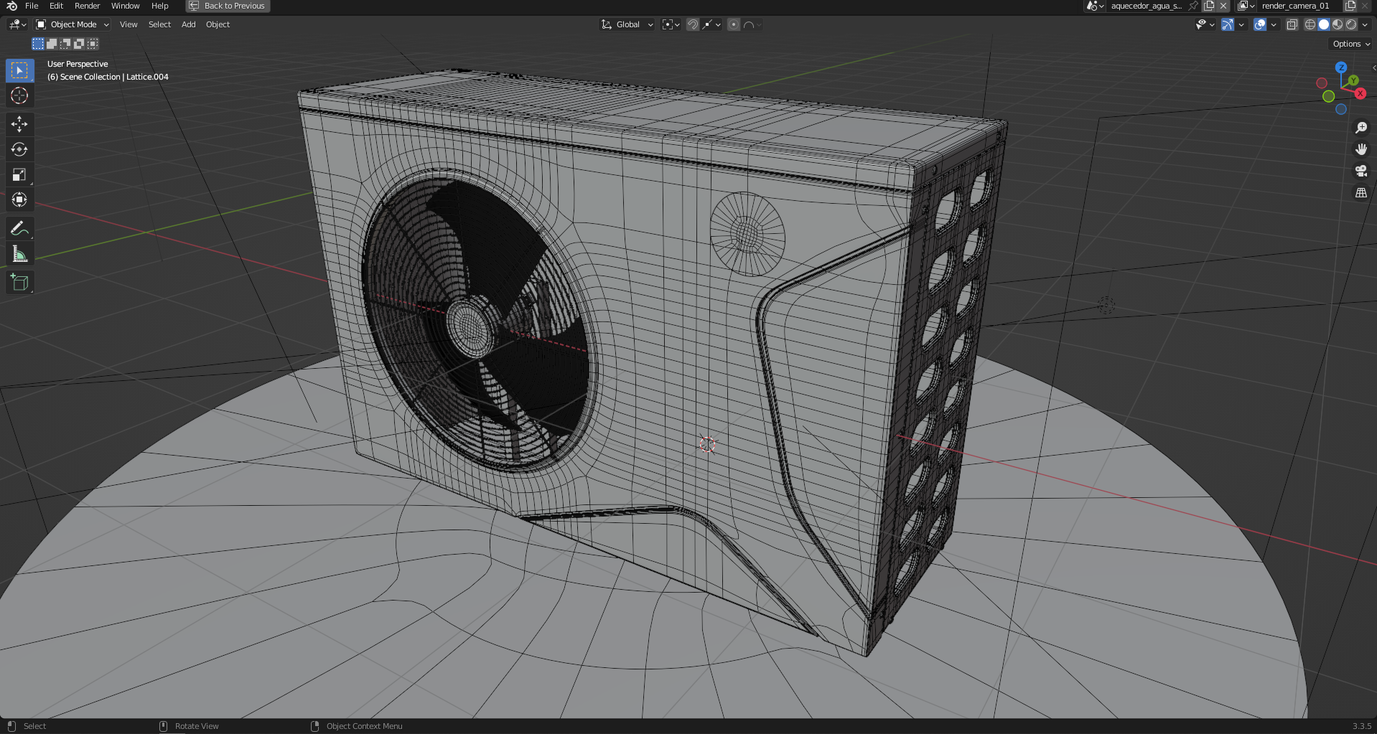Toggle camera view in the viewport

pos(1360,171)
